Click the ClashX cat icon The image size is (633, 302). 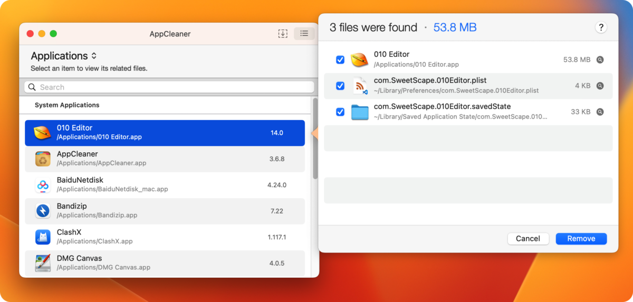click(x=43, y=237)
